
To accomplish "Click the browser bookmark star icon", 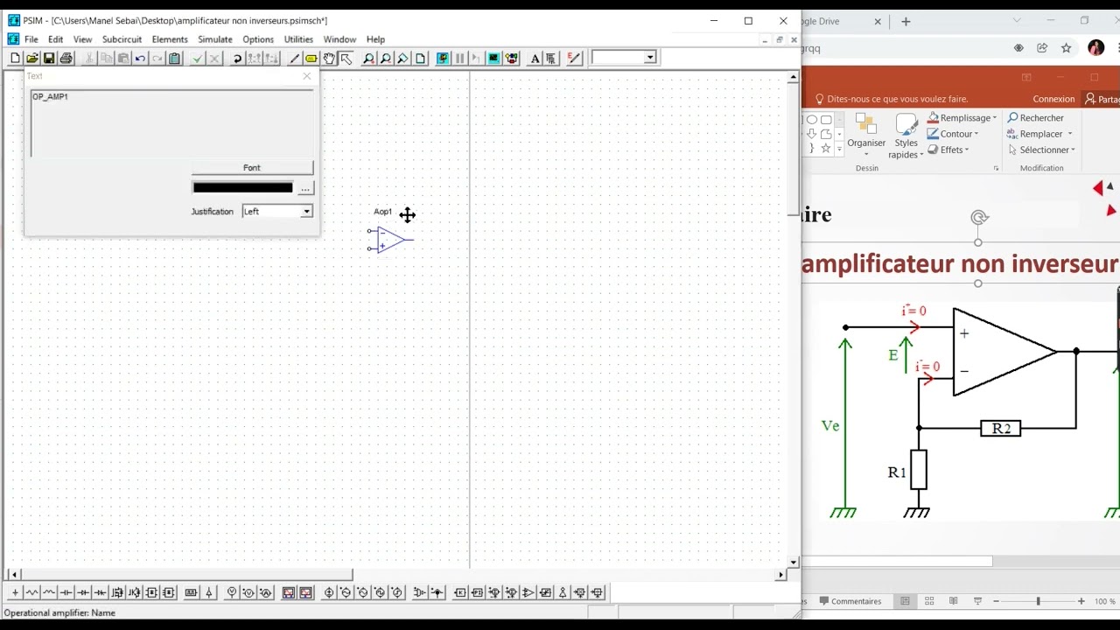I will (1066, 48).
